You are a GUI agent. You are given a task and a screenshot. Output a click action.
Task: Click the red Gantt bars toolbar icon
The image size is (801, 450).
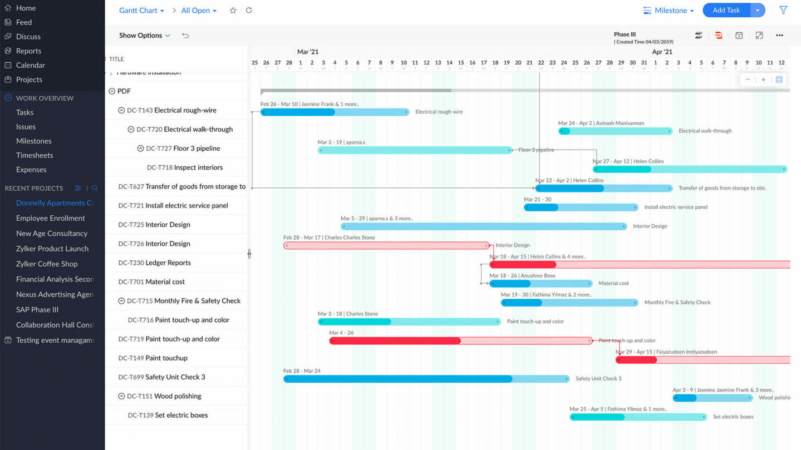719,36
